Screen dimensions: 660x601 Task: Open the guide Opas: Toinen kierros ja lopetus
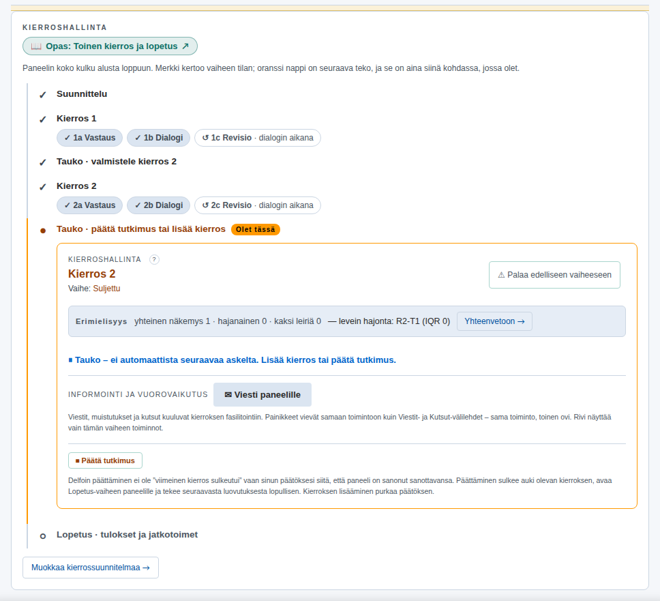click(110, 46)
